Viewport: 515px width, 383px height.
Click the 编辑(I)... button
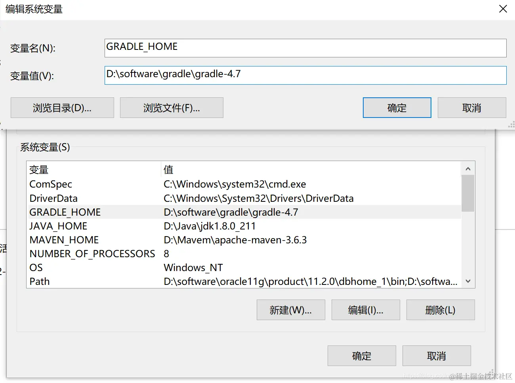click(x=366, y=310)
